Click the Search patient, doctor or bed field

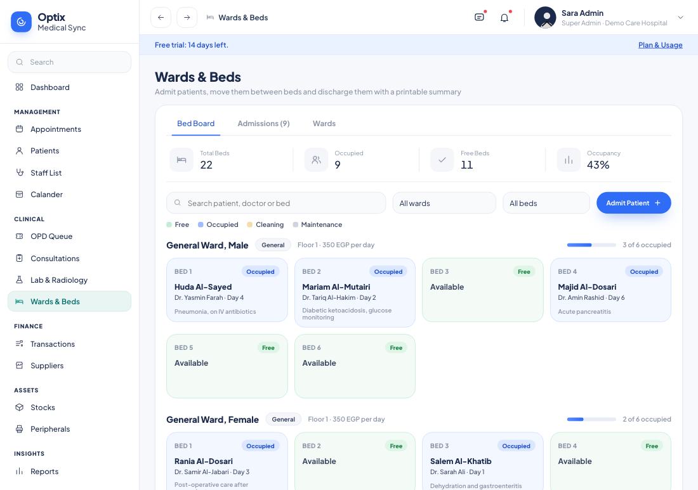pyautogui.click(x=276, y=203)
